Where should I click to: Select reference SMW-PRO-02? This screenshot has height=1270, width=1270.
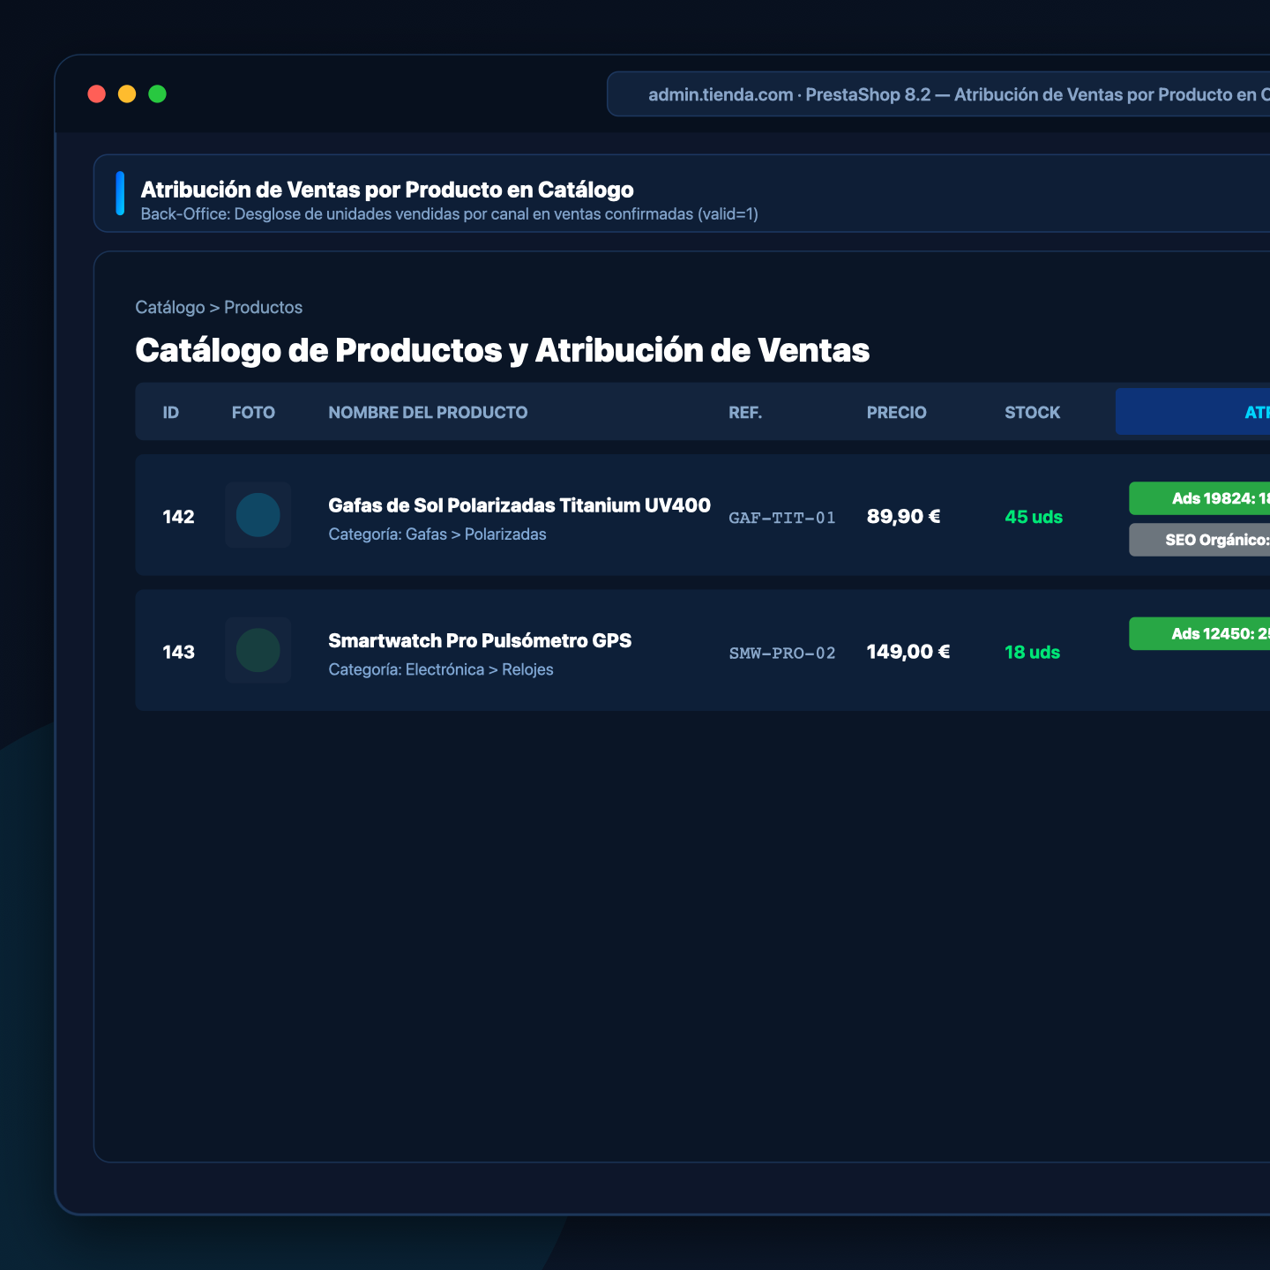pyautogui.click(x=782, y=653)
